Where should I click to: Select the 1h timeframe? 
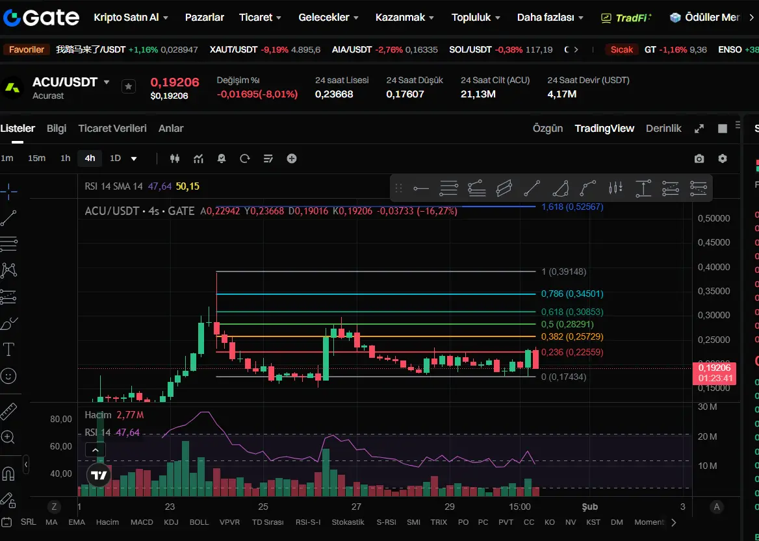tap(66, 158)
